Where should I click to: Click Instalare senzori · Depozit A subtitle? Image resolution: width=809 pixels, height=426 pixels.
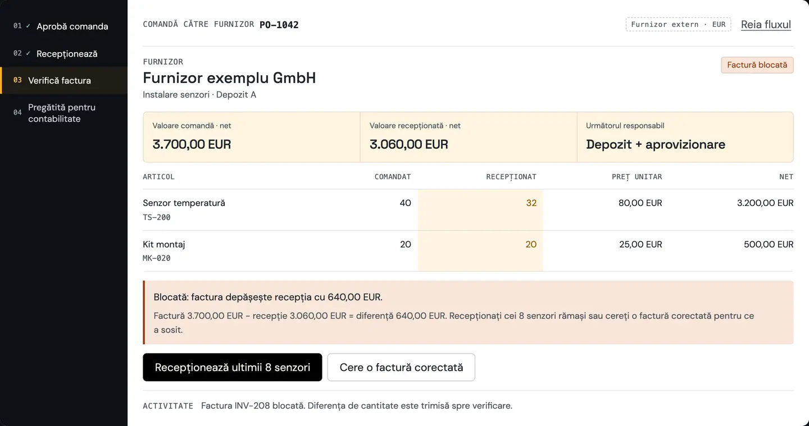coord(199,95)
